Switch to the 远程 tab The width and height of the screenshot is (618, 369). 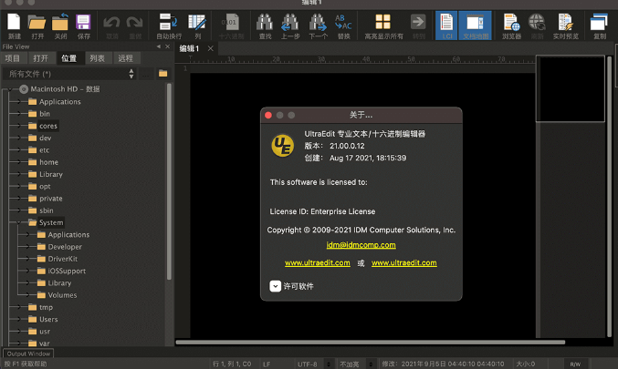tap(125, 58)
